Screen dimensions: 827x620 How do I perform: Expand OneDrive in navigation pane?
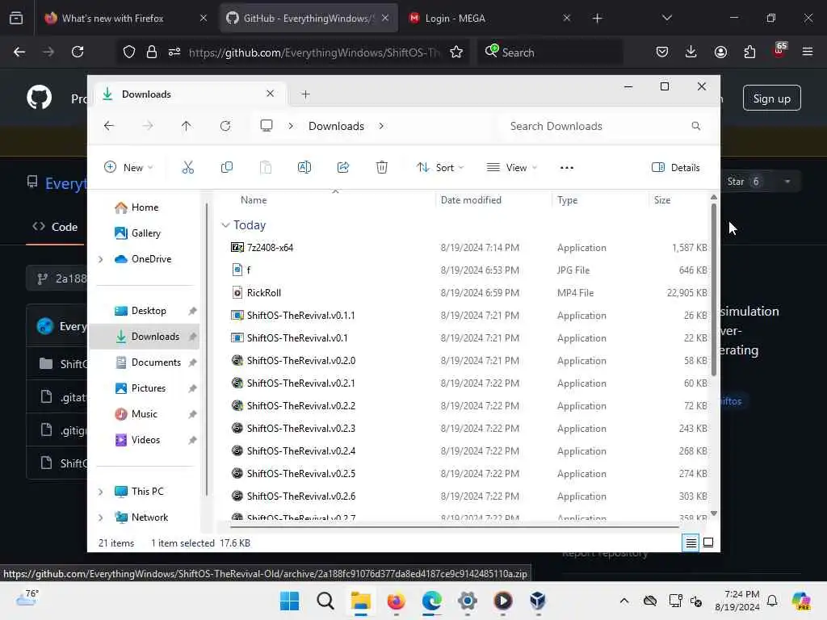click(x=101, y=259)
